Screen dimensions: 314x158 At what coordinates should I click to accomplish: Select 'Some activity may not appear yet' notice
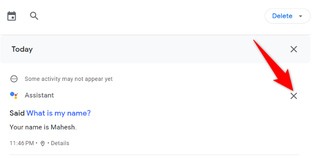tap(68, 79)
